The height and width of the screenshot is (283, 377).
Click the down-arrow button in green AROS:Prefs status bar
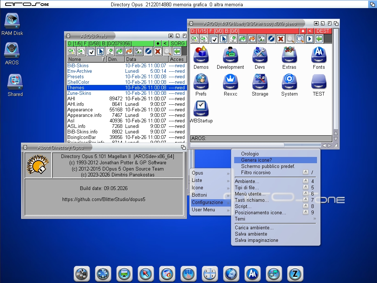(158, 43)
